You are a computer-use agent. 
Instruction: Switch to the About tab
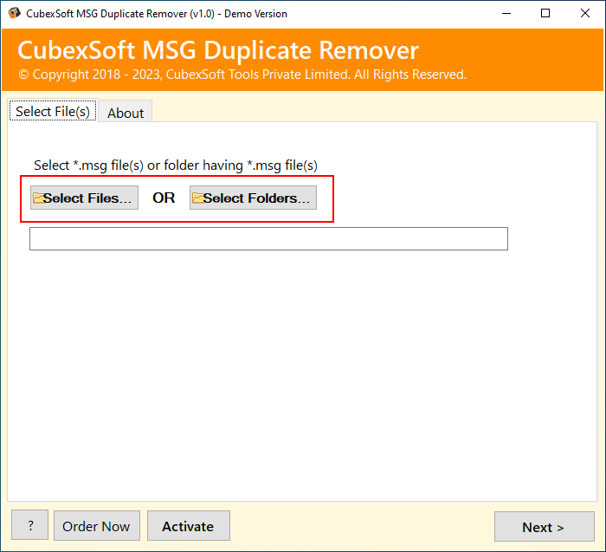[126, 113]
